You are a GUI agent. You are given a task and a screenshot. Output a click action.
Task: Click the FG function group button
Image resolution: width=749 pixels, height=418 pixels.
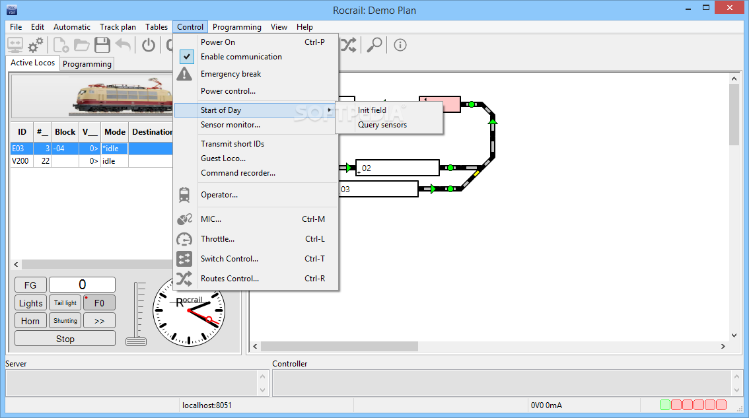tap(30, 285)
